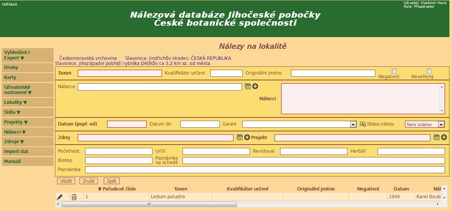Screen dimensions: 452x211
Task: Go to Import dat in sidebar
Action: tap(16, 152)
